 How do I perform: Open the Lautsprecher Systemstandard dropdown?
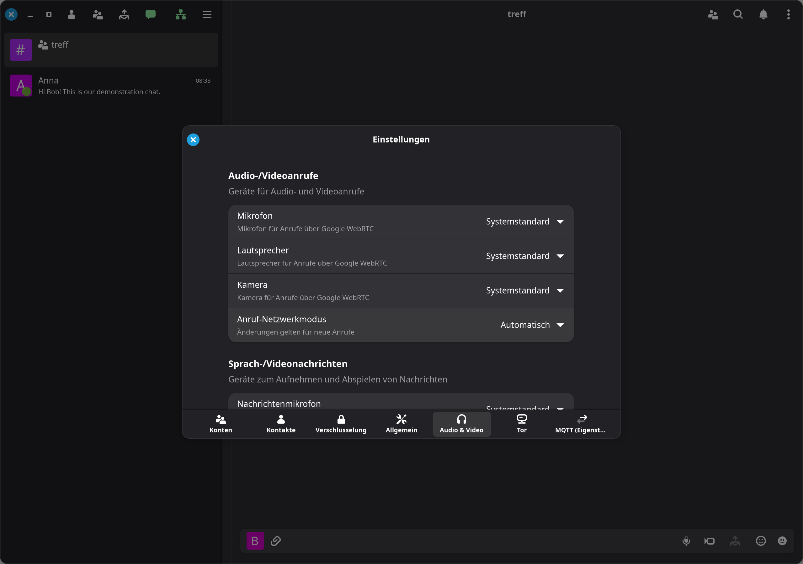pos(524,256)
